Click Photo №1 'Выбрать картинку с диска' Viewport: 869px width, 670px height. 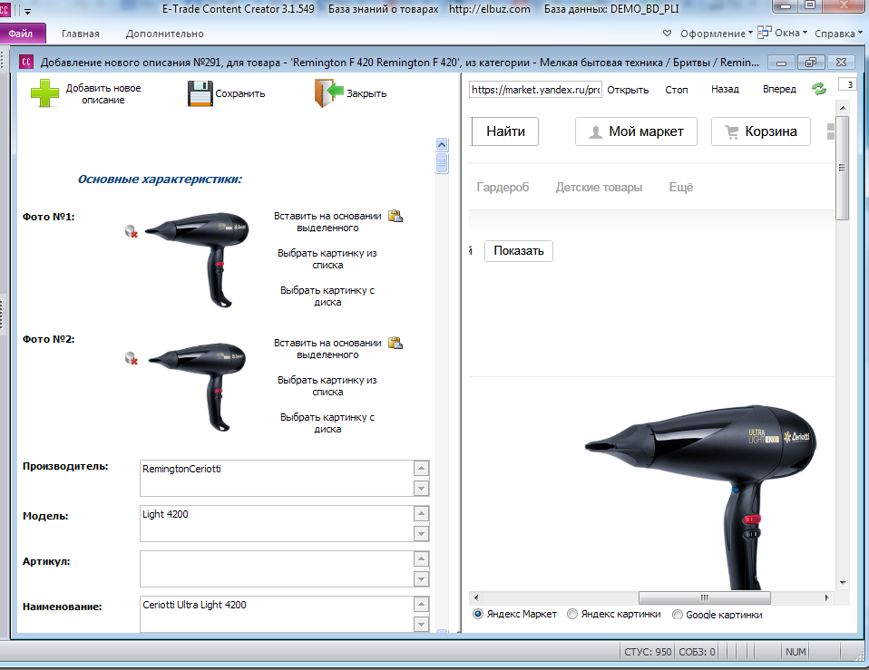coord(327,296)
